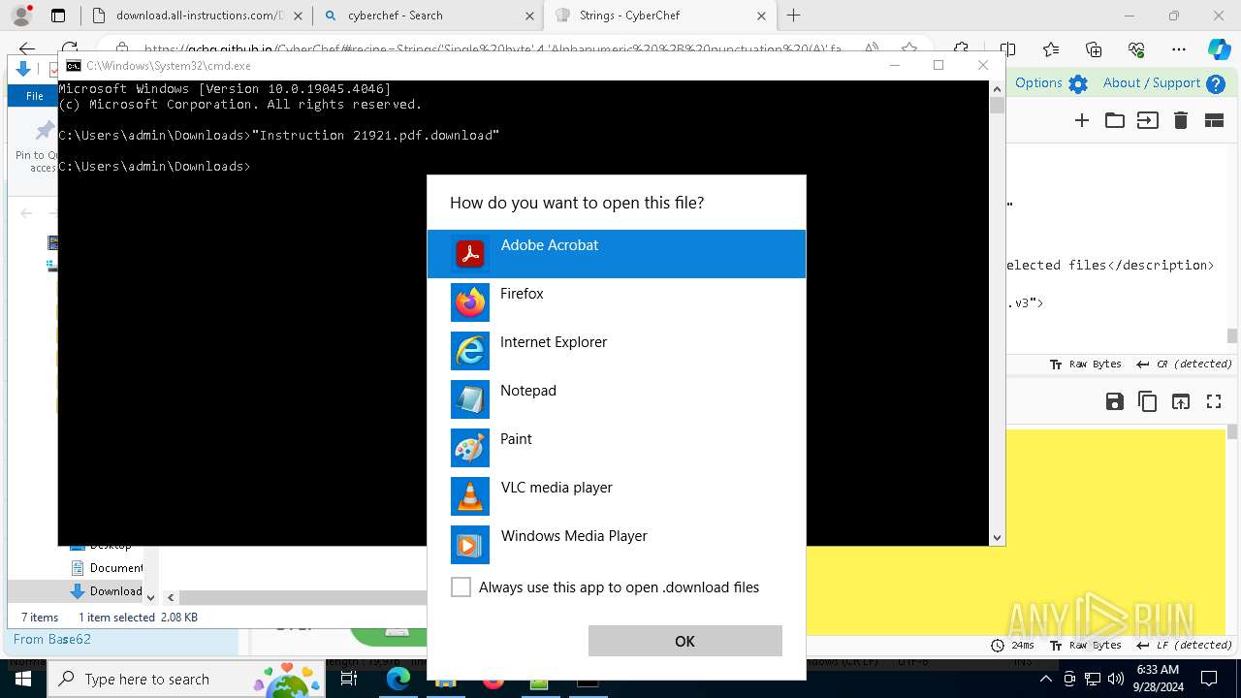Focus the taskbar search box
1241x698 pixels.
click(188, 680)
